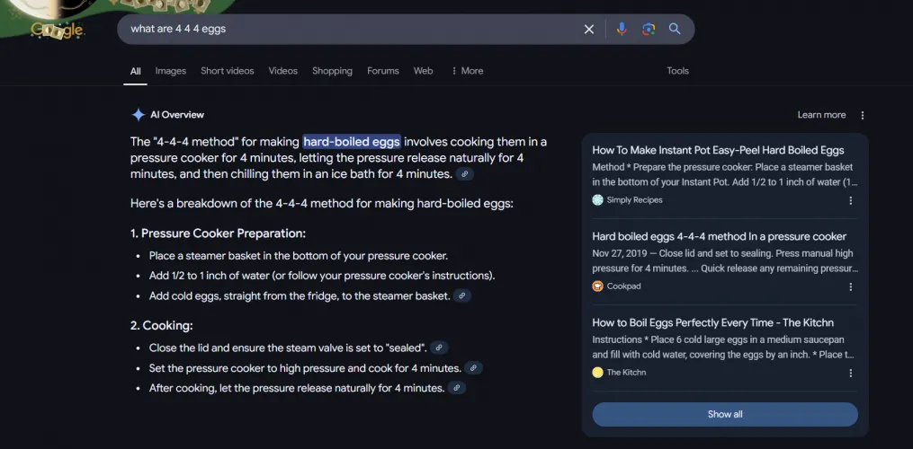The width and height of the screenshot is (913, 449).
Task: Expand the More search filters menu
Action: point(467,71)
